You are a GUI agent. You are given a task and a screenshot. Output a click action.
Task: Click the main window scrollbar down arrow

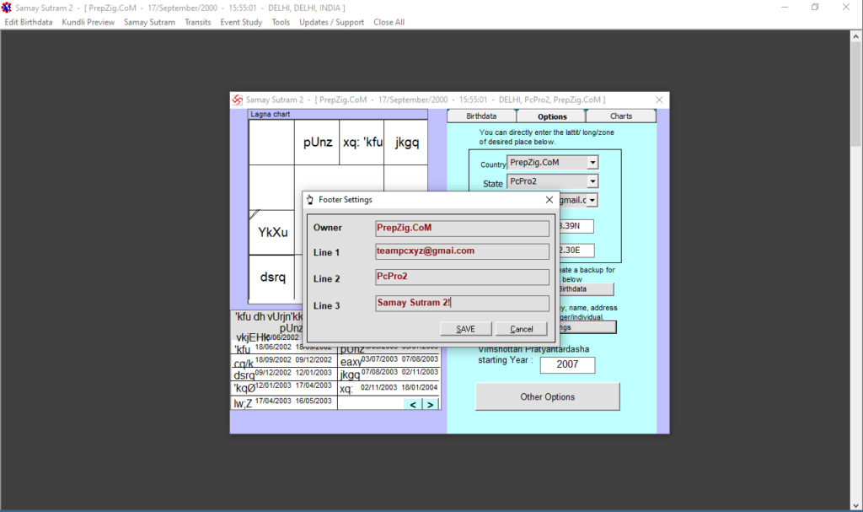(856, 505)
